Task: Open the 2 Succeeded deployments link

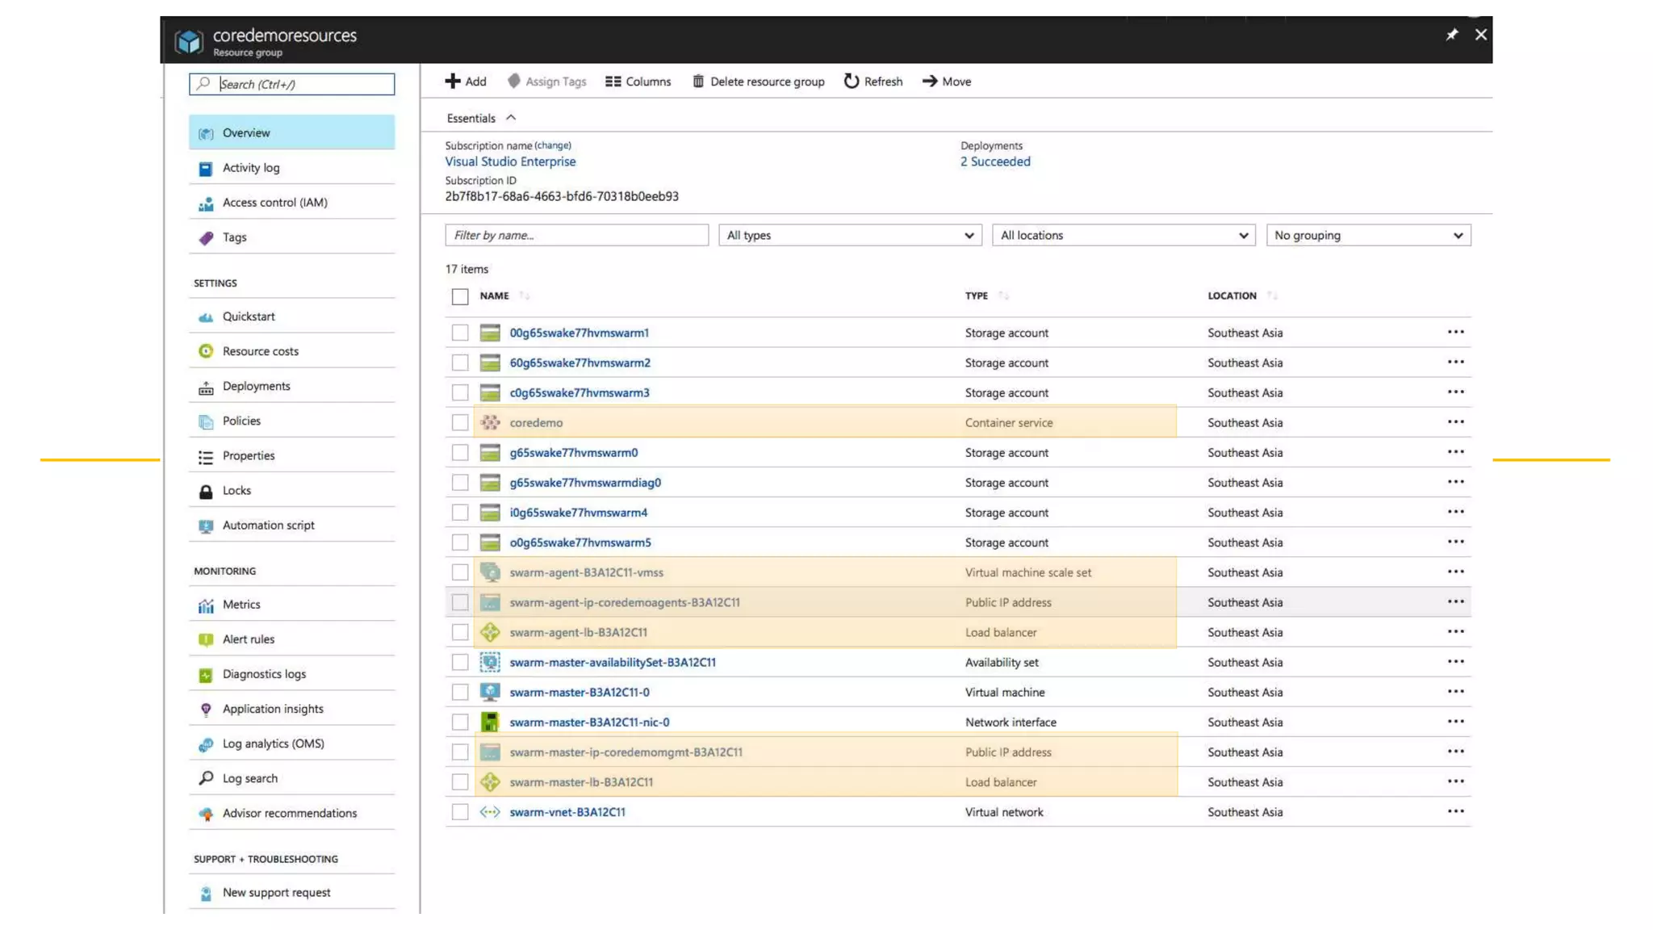Action: (x=995, y=161)
